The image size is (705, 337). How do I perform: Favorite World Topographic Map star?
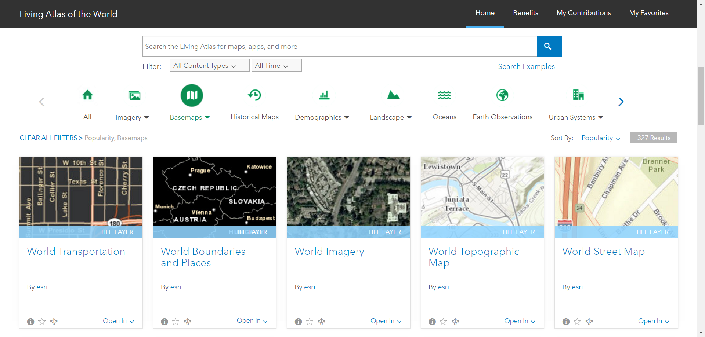(443, 322)
